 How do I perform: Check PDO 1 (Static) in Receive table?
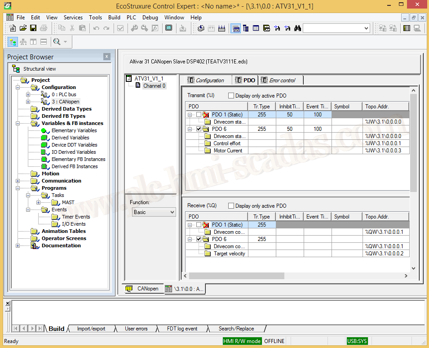(199, 225)
